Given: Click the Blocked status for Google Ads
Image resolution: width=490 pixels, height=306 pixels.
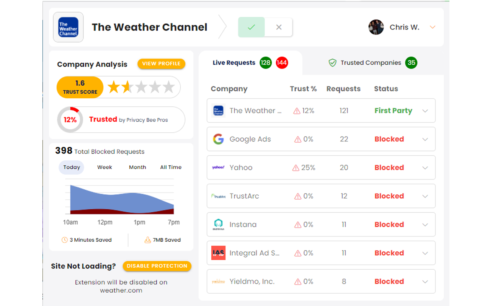Looking at the screenshot, I should (389, 139).
